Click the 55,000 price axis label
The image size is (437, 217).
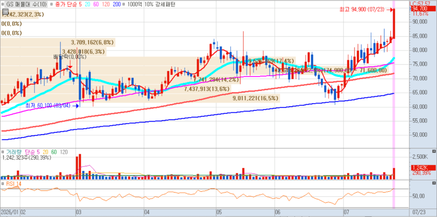419,121
